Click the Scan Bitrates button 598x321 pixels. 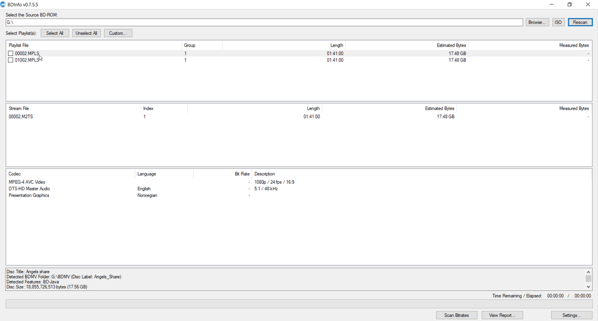(456, 315)
